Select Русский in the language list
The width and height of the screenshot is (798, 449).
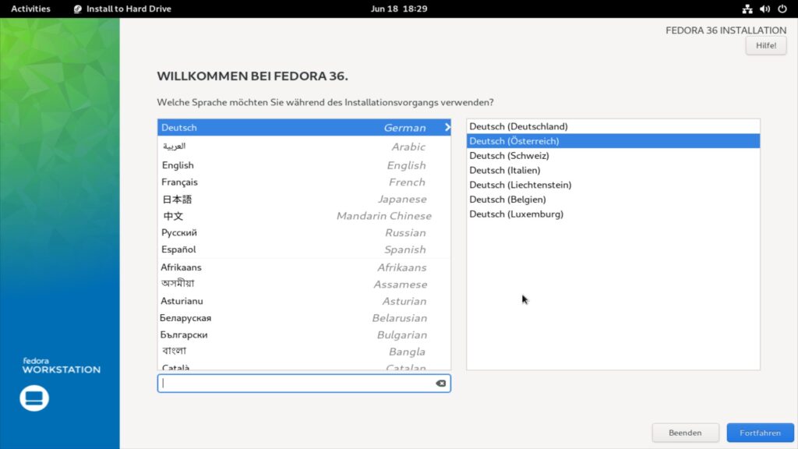coord(304,232)
